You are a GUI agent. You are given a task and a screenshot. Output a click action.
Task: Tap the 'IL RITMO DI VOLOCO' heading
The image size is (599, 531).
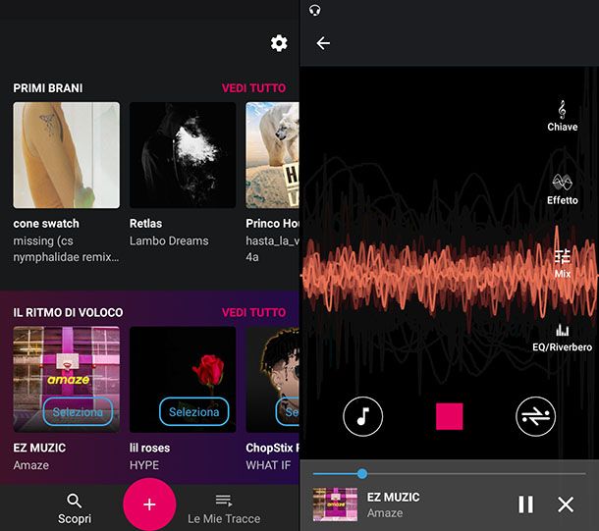[68, 313]
